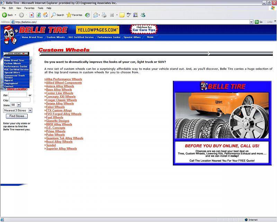Open Favorites star toolbar button

[74, 15]
